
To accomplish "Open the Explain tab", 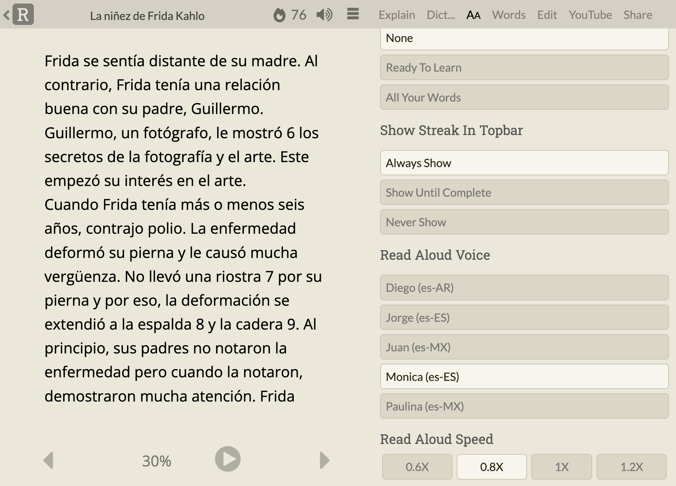I will click(396, 15).
